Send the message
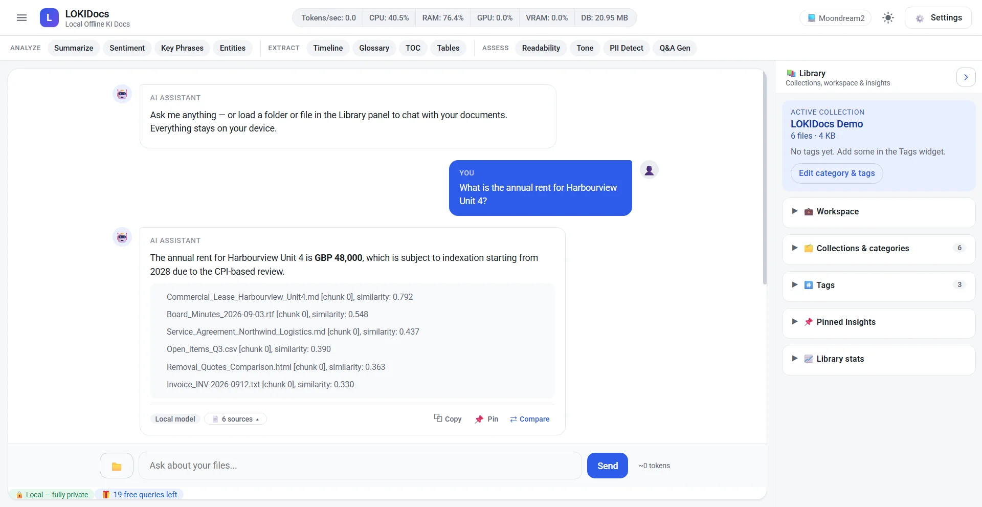Viewport: 982px width, 507px height. [x=608, y=466]
